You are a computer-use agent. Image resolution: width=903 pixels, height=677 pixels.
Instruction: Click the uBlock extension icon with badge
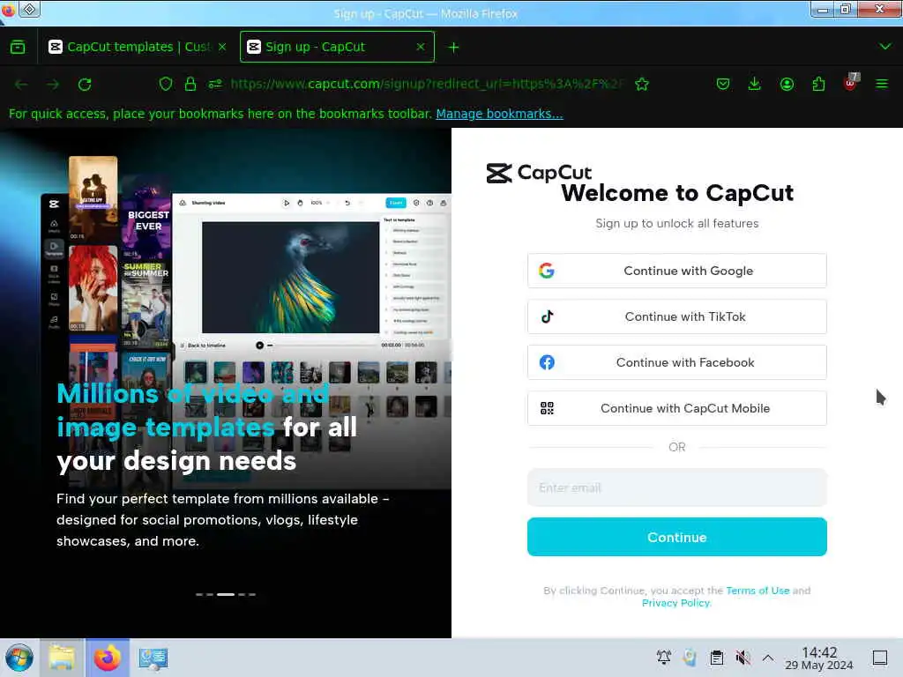tap(851, 83)
